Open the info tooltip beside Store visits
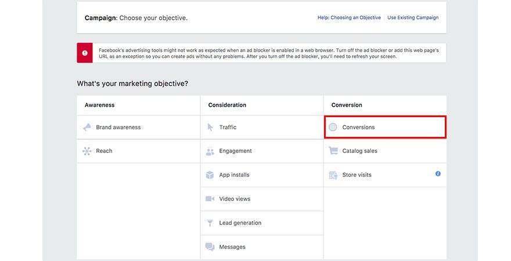Screen dimensions: 511x261 438,173
